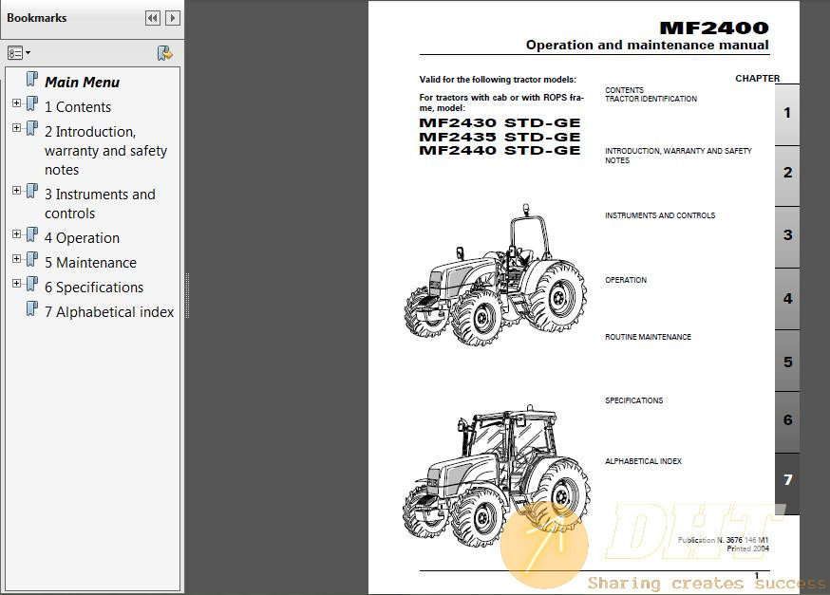Click the bookmark icon beside 5 Maintenance

coord(32,260)
